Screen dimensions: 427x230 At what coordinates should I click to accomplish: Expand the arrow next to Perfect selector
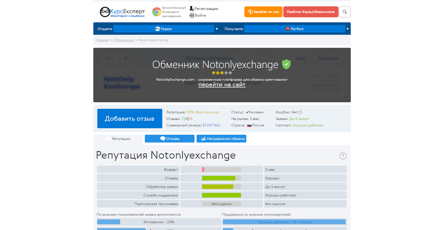point(347,29)
